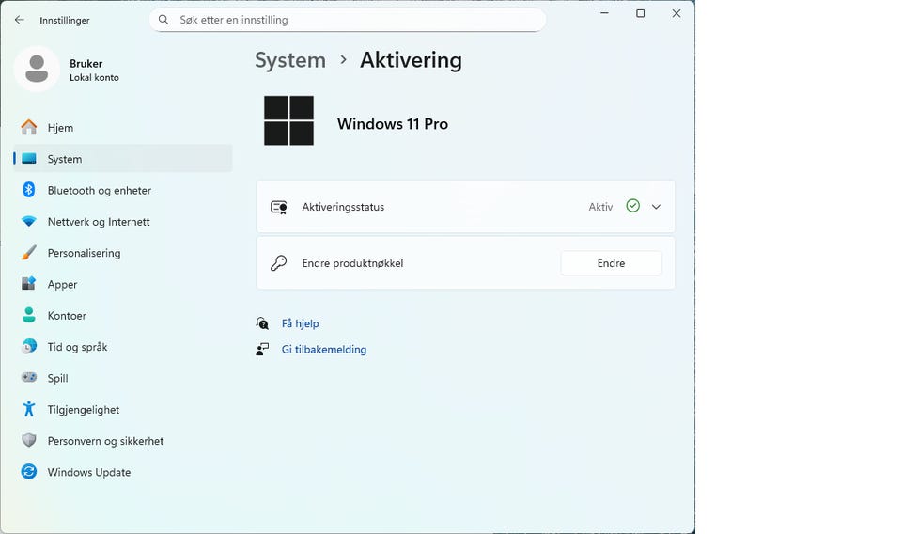Click the key icon beside Endre produktnøkkel
Screen dimensions: 902x534
click(x=279, y=263)
